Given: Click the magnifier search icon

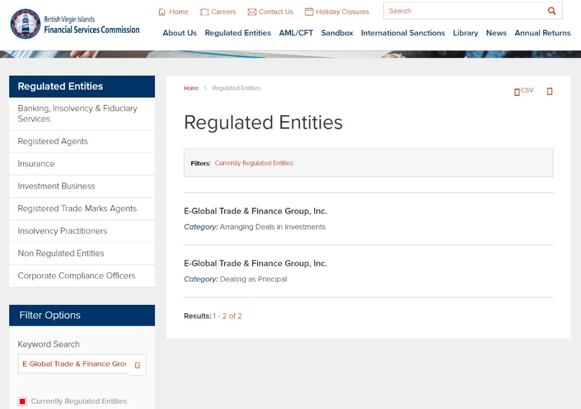Looking at the screenshot, I should (552, 11).
